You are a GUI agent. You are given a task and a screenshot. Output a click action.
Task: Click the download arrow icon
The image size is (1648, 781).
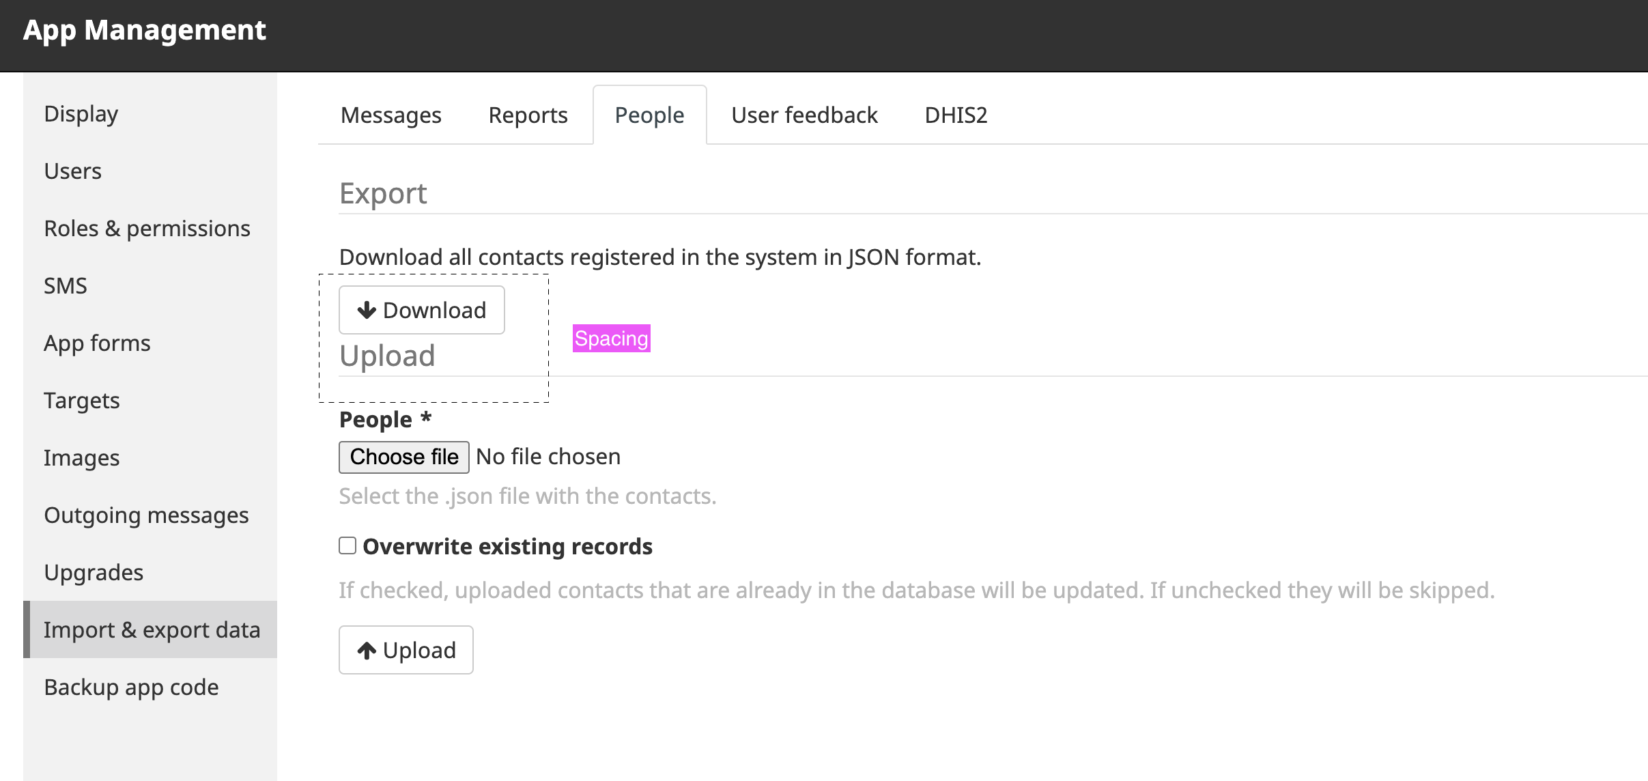click(367, 311)
